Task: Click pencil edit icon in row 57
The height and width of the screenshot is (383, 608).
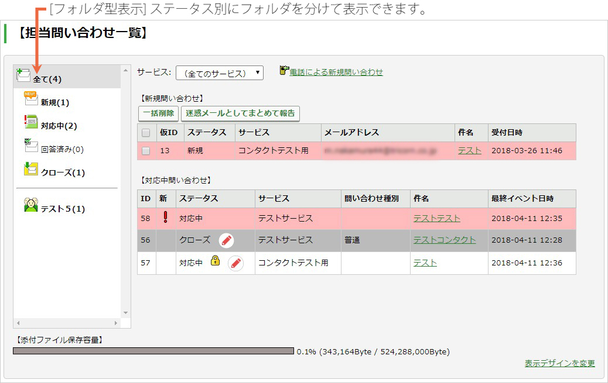Action: (235, 263)
